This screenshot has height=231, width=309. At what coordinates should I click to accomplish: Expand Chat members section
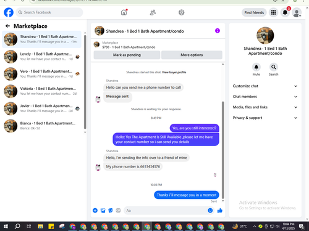pyautogui.click(x=265, y=97)
